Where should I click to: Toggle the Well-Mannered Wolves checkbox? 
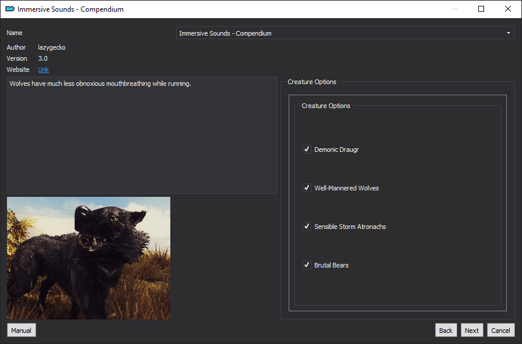307,188
